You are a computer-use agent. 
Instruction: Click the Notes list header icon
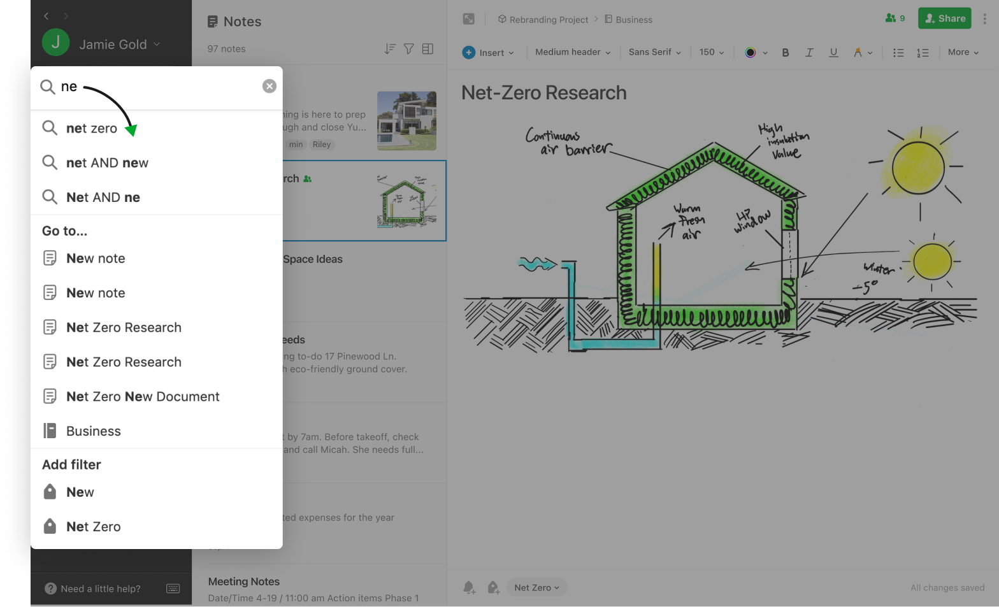(x=213, y=22)
